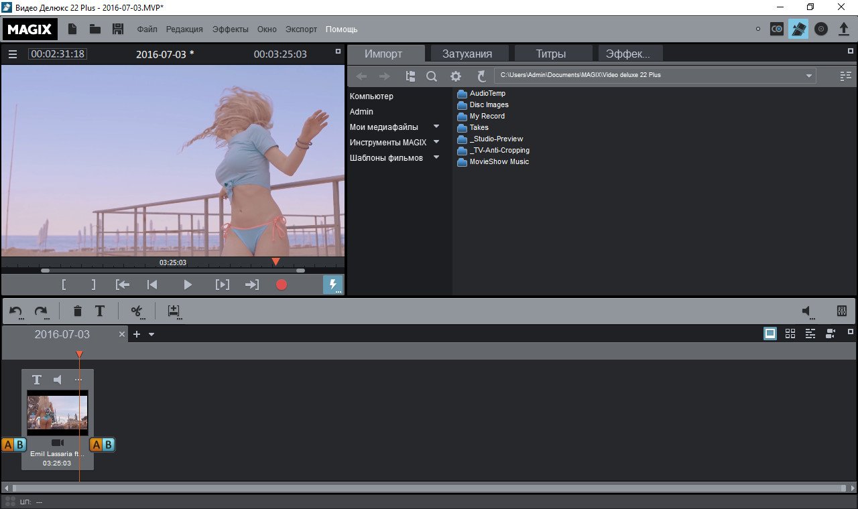Open the Эффекты menu

[x=230, y=29]
